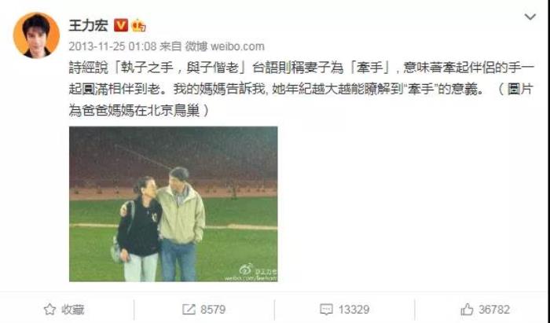Open the 8579 reposts count
Screen dimensions: 550x323
click(x=213, y=310)
